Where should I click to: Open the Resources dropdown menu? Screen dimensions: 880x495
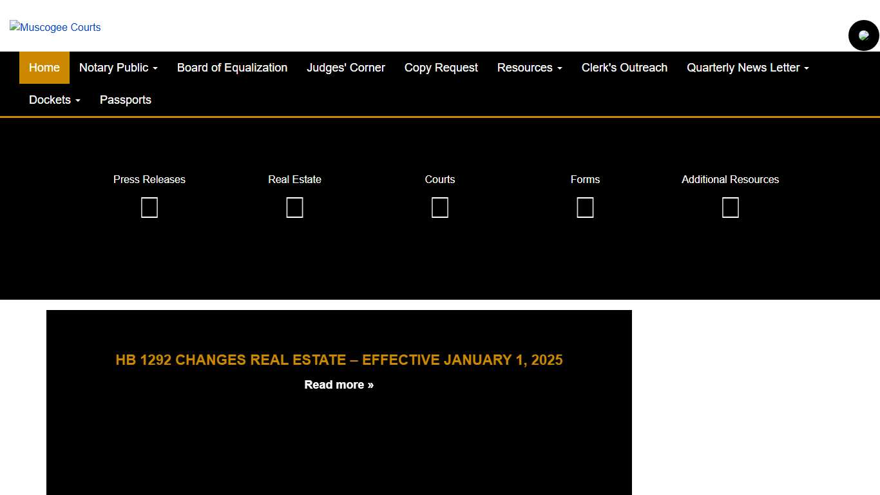529,68
